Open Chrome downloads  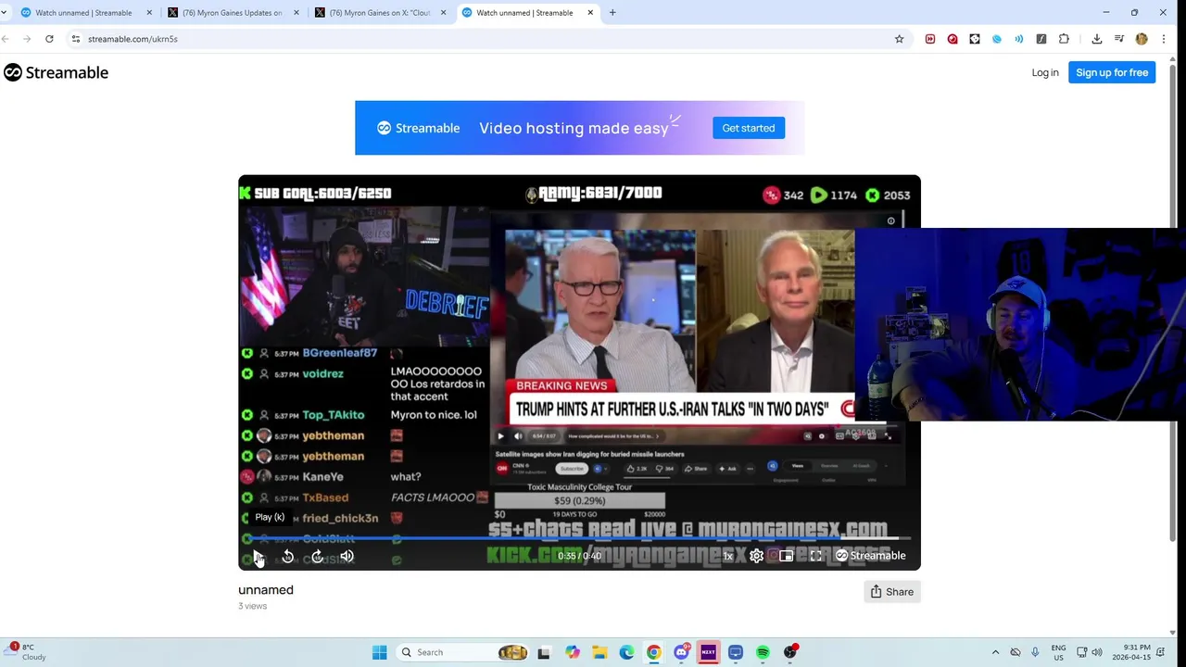coord(1097,39)
